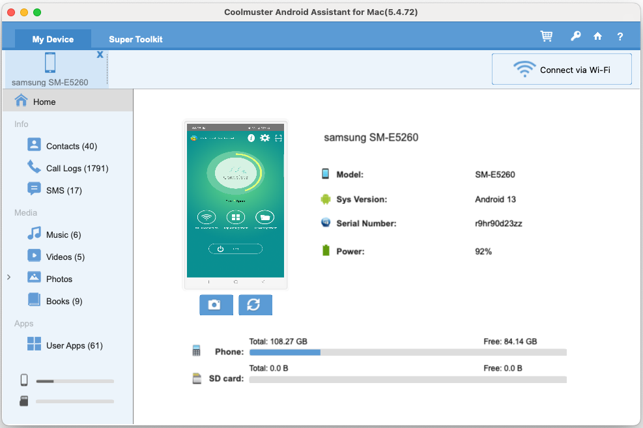This screenshot has height=428, width=643.
Task: Select Home in the left sidebar
Action: tap(44, 102)
